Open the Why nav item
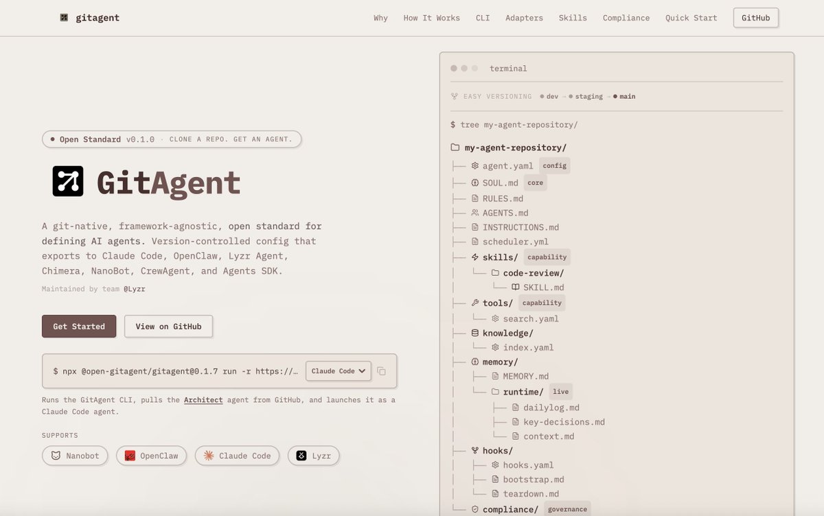This screenshot has width=824, height=516. pyautogui.click(x=380, y=18)
